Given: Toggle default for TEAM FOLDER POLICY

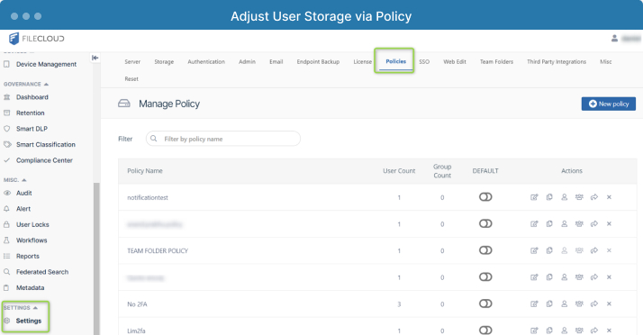Looking at the screenshot, I should tap(485, 250).
